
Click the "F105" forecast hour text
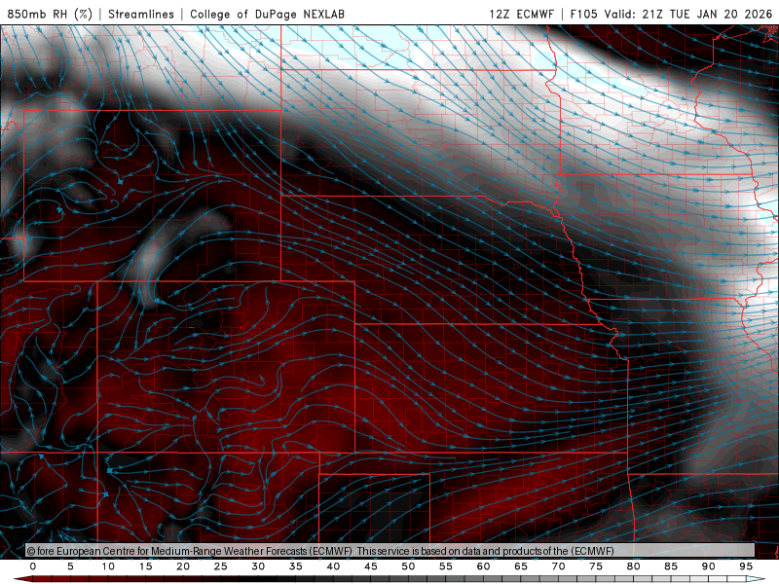pos(583,14)
